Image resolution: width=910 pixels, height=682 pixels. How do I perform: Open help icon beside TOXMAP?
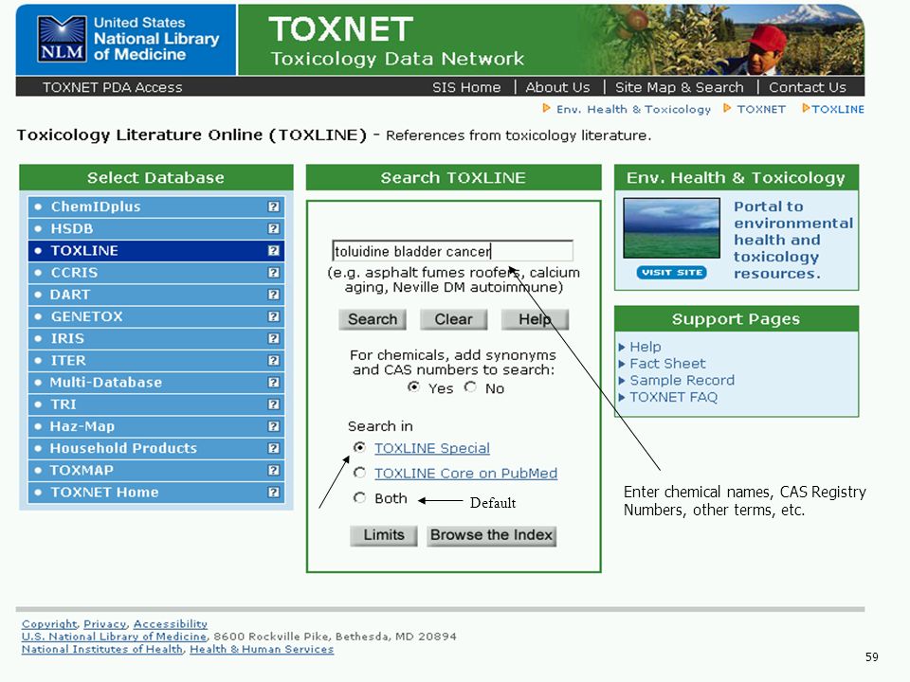(273, 471)
